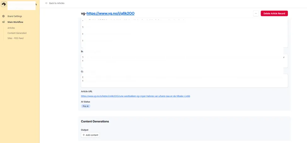This screenshot has width=307, height=143.
Task: Click the app logo icon in sidebar
Action: tap(4, 4)
